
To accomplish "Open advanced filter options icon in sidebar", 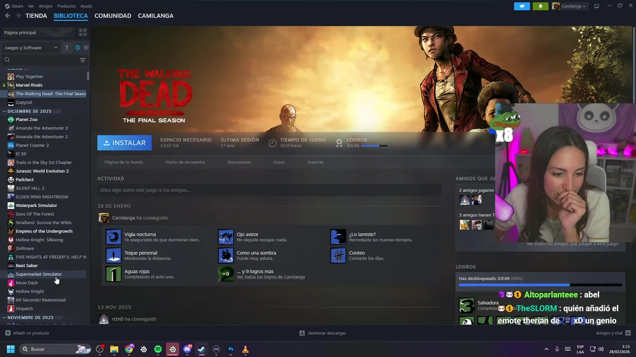I will pos(82,60).
